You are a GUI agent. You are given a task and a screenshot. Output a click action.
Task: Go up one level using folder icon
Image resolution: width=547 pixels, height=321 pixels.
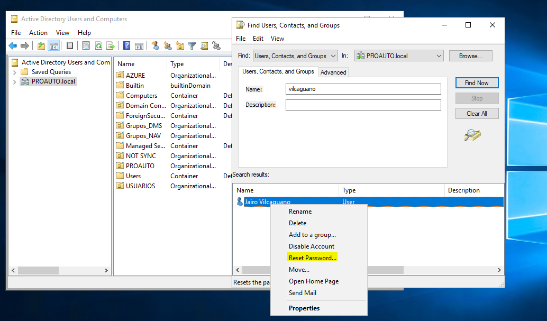pyautogui.click(x=41, y=45)
